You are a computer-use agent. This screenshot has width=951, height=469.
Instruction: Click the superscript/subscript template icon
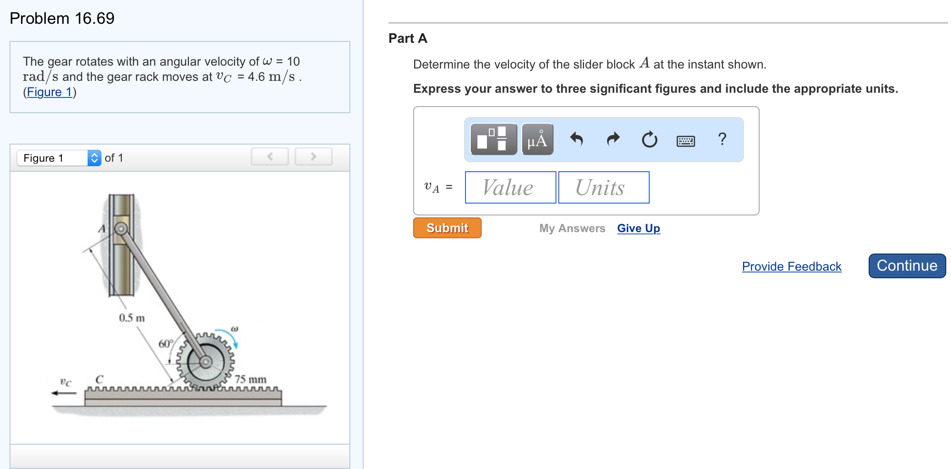[x=492, y=139]
